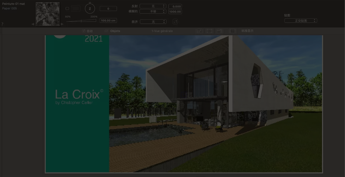
Task: Toggle the small checkbox beside color swatch
Action: 67,8
